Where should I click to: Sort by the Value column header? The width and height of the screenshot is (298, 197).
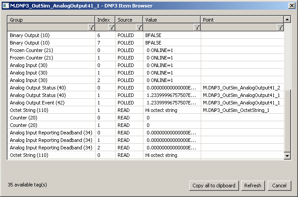172,20
